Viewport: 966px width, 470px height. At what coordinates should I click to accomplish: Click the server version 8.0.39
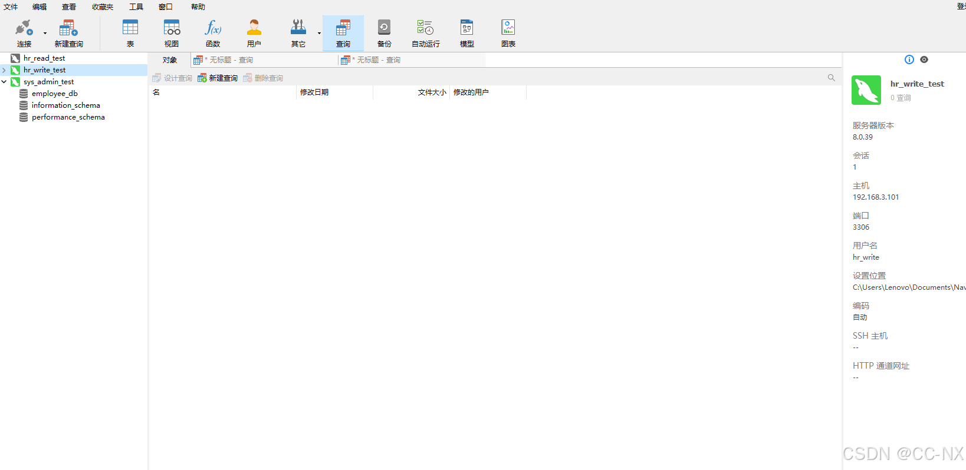point(863,137)
